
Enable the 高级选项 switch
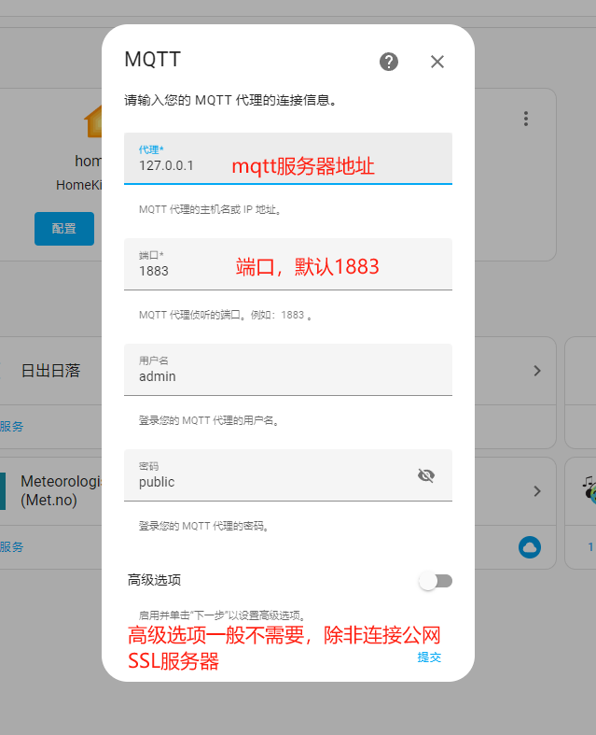click(436, 581)
